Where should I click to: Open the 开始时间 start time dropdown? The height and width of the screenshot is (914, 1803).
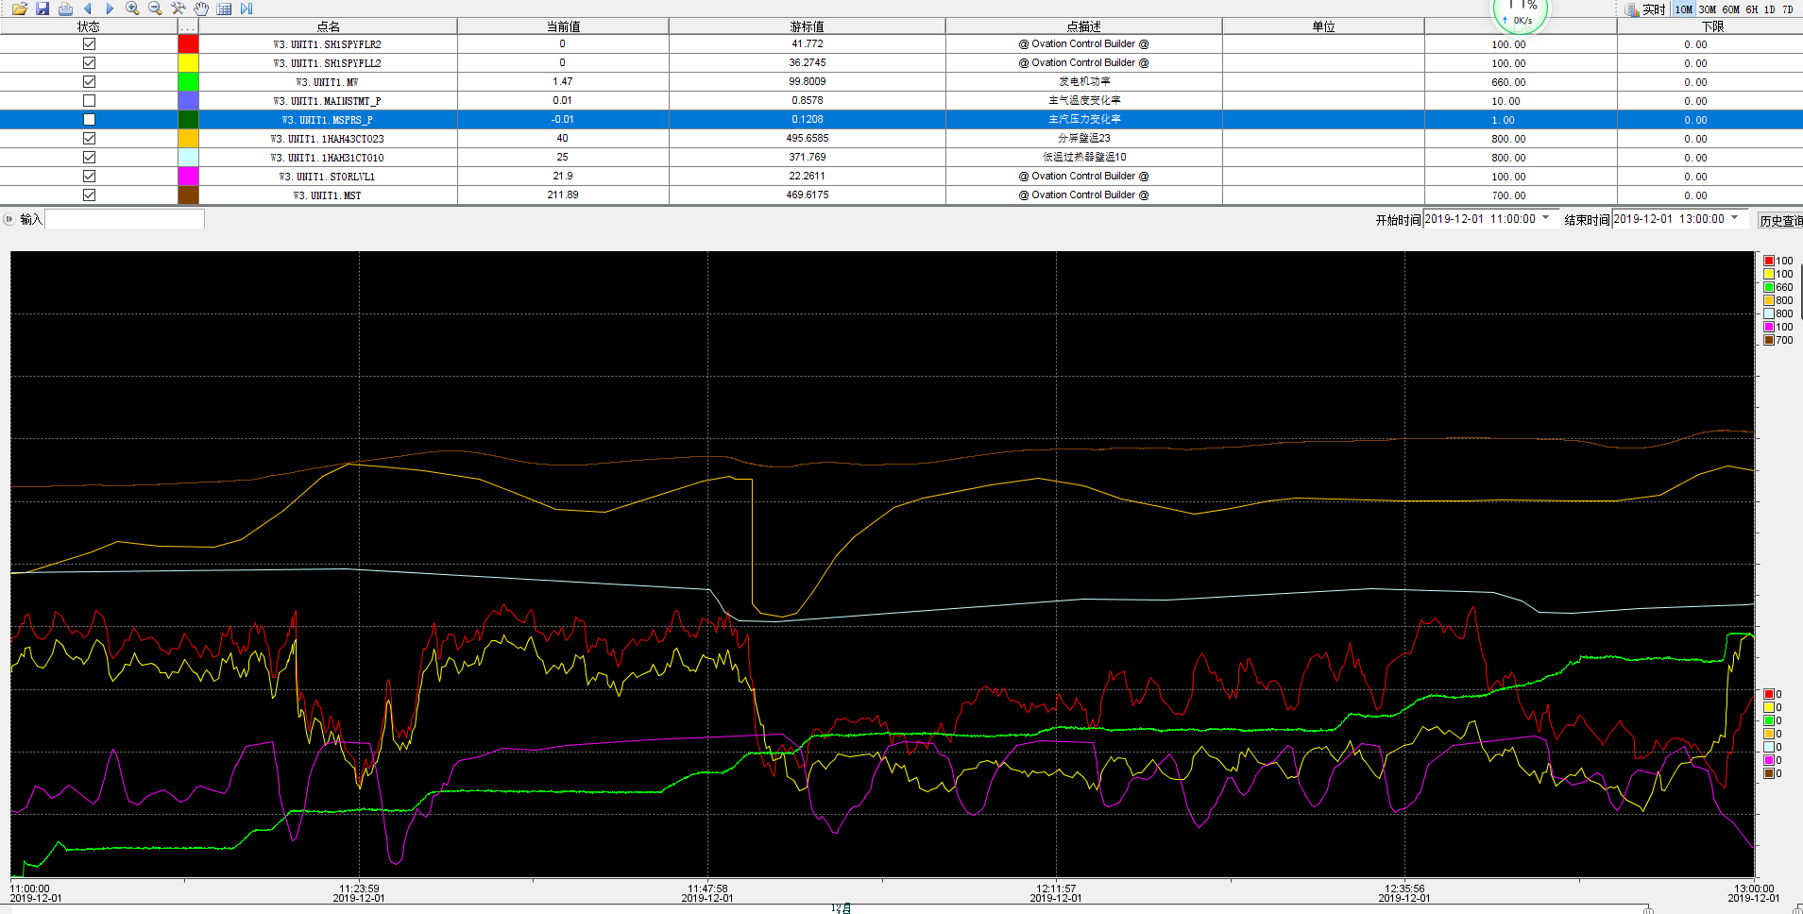click(x=1546, y=218)
